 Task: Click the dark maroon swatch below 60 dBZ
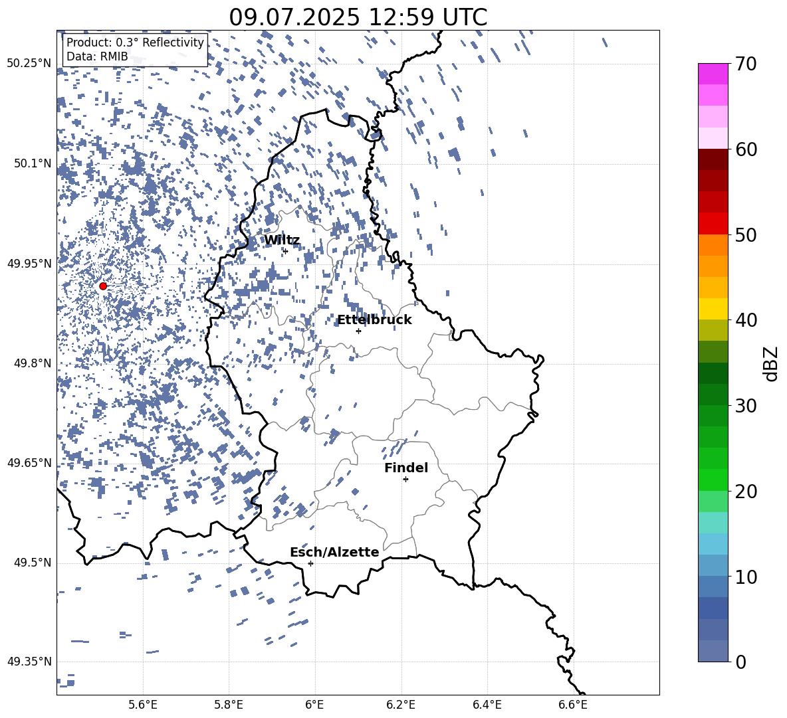(x=713, y=159)
